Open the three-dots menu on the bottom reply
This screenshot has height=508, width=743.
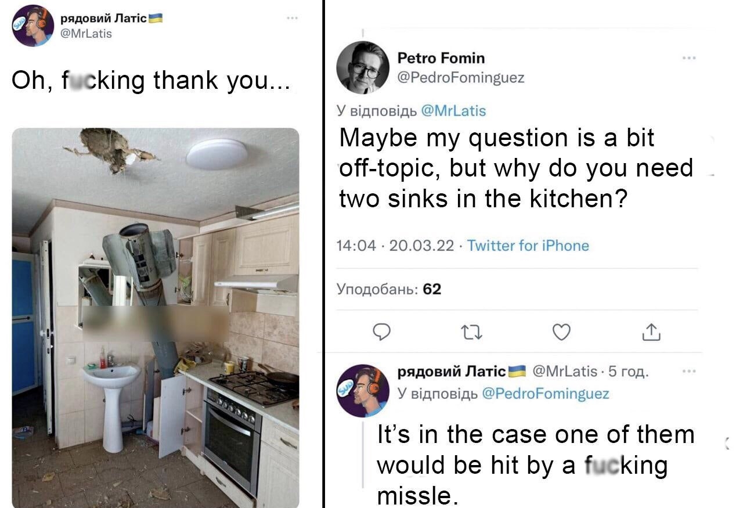tap(688, 371)
